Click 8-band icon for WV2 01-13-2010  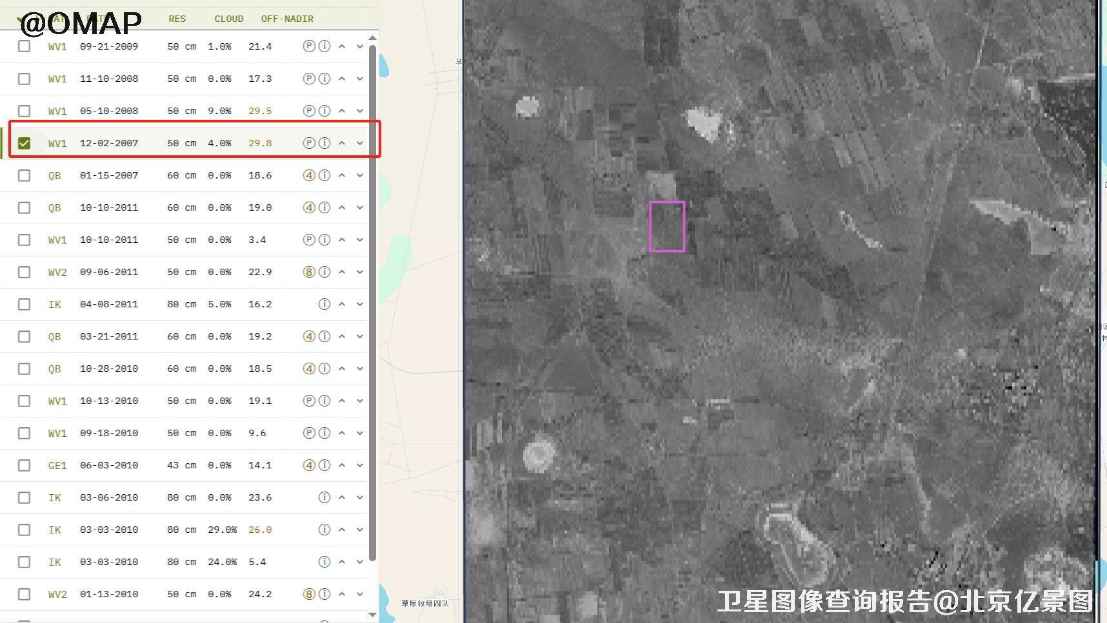coord(309,594)
